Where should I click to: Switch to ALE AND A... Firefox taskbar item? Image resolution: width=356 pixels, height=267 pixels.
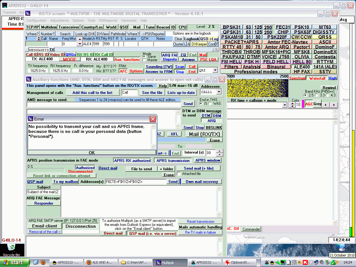point(100,262)
